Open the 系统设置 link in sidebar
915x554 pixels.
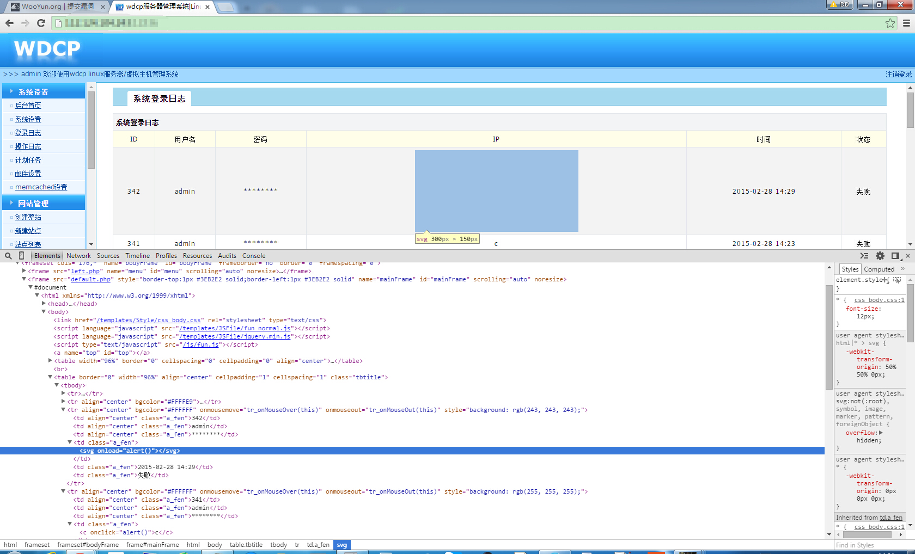click(28, 119)
